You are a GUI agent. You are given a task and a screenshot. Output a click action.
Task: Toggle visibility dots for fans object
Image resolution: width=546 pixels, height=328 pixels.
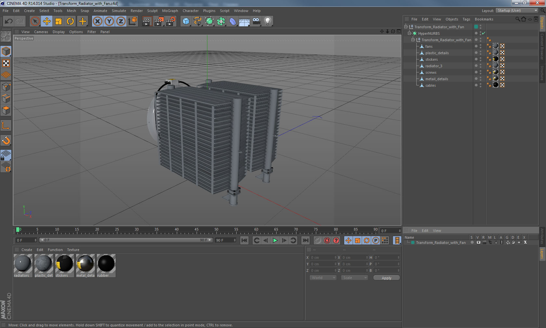coord(480,46)
